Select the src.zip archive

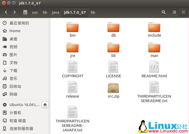point(113,90)
